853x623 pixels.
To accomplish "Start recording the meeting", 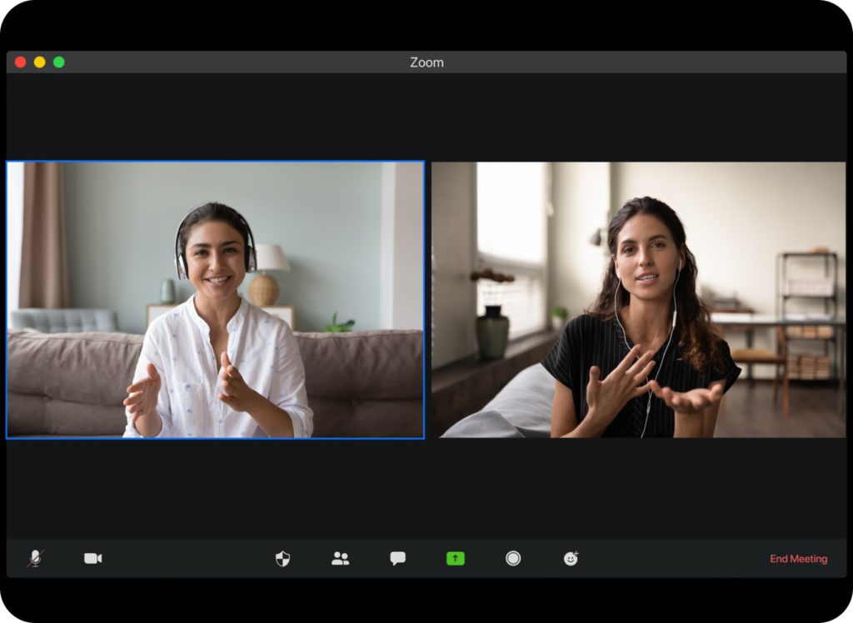I will point(513,558).
